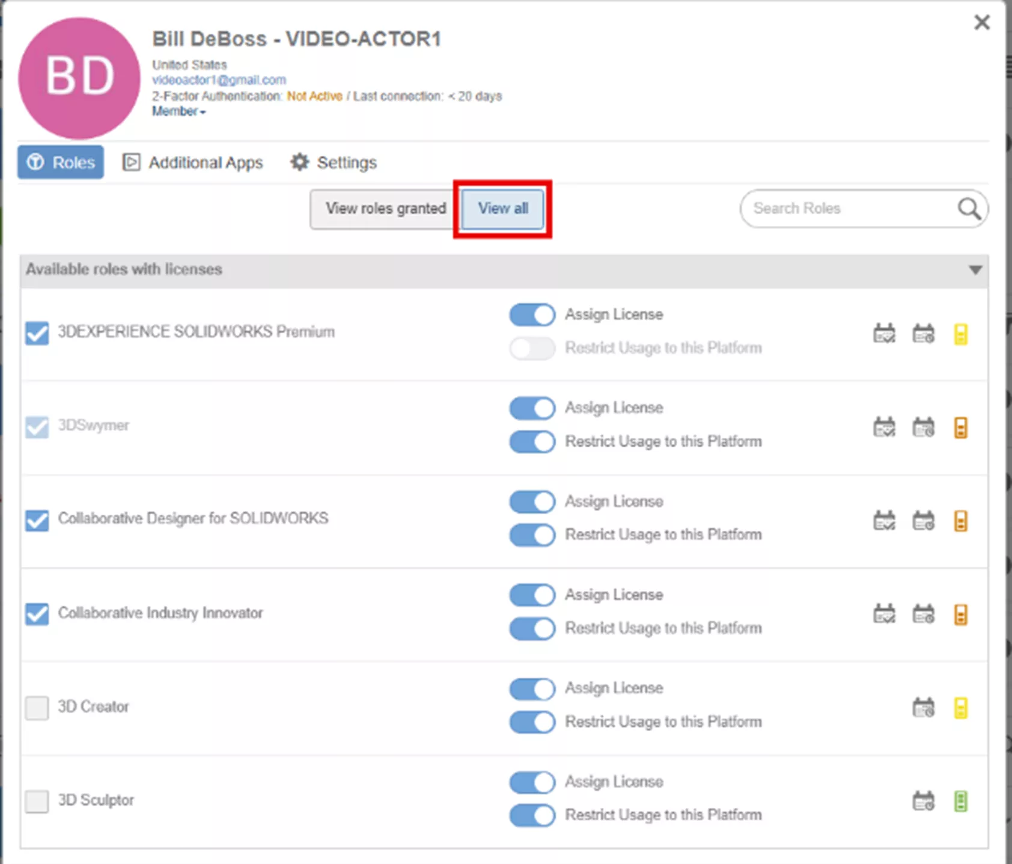This screenshot has height=864, width=1012.
Task: Click Collaborative Industry Innovator role name
Action: point(160,613)
